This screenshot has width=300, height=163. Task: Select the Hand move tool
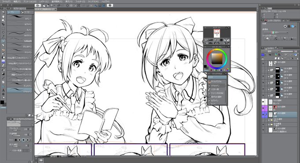coord(3,16)
